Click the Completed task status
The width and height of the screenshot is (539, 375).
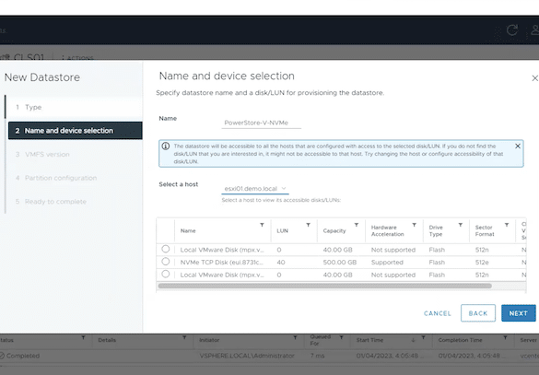[x=23, y=356]
